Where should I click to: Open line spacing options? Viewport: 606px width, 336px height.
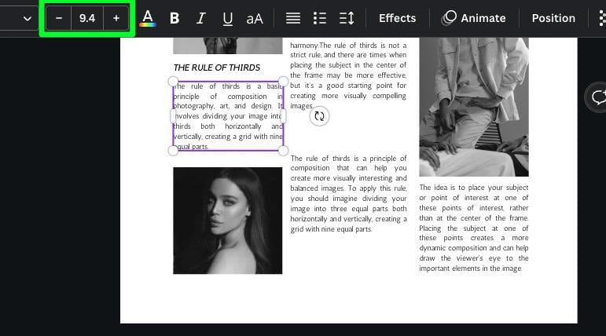(347, 18)
